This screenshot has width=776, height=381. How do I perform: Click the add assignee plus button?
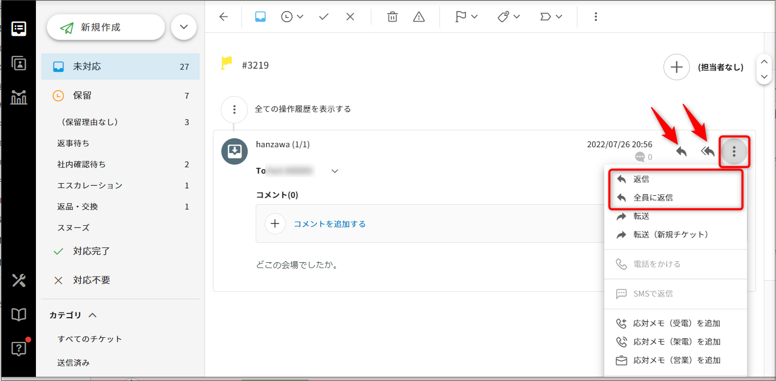click(677, 67)
